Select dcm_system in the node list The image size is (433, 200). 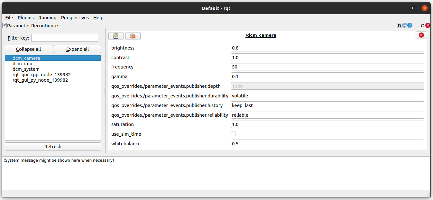pos(26,69)
